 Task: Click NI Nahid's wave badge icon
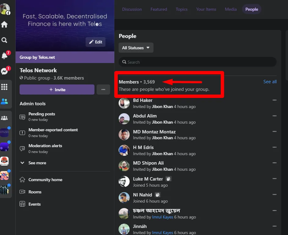point(157,195)
